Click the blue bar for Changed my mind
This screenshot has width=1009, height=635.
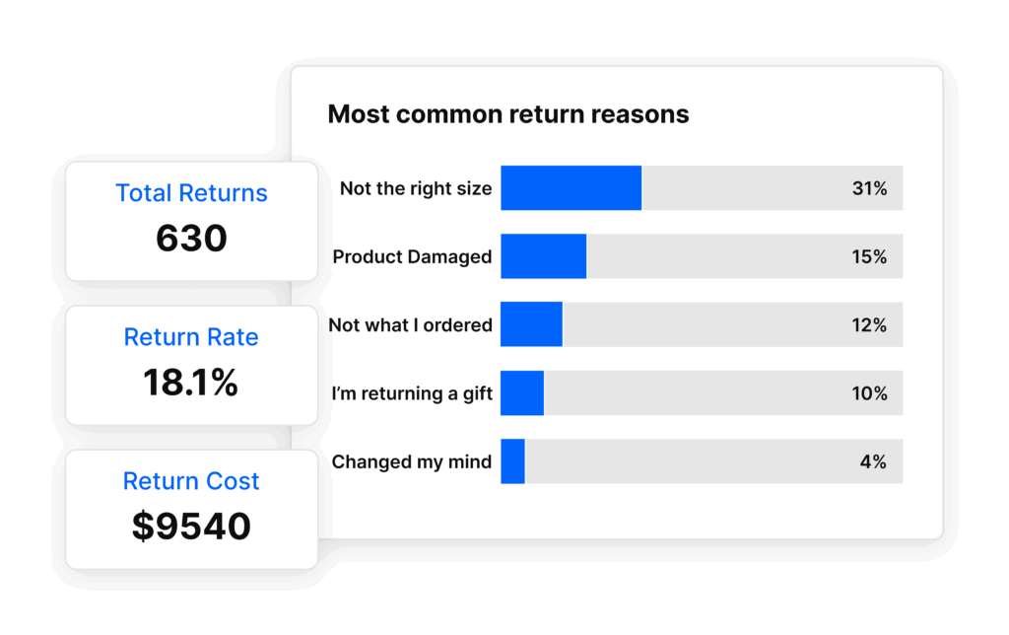pos(512,461)
